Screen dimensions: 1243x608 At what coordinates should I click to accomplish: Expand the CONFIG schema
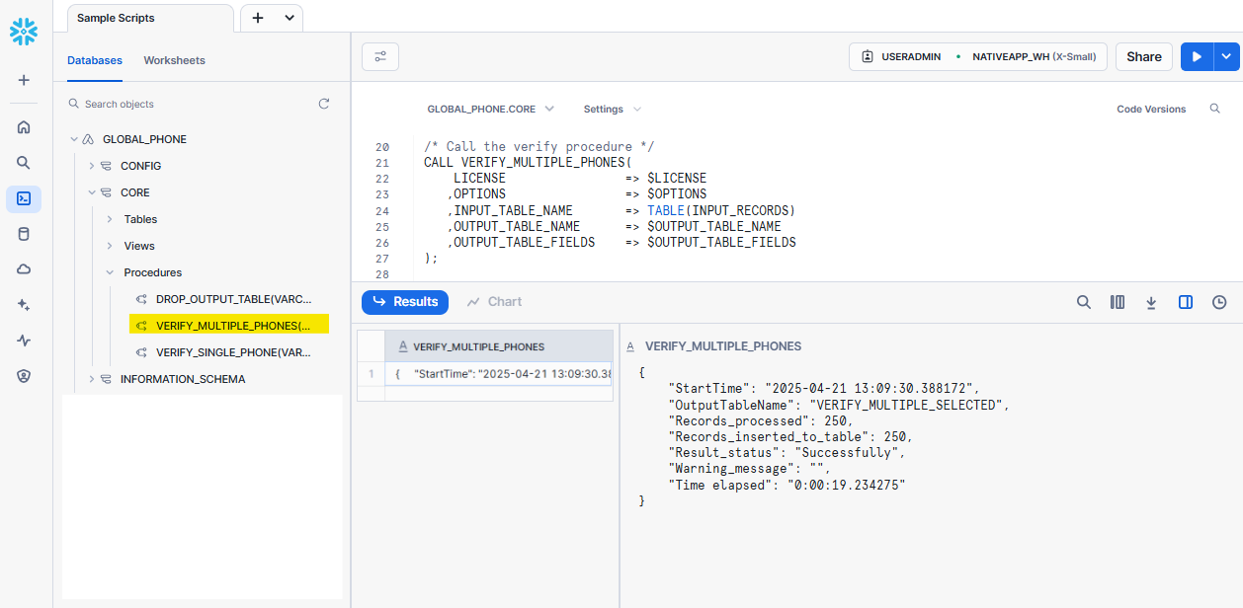tap(91, 166)
